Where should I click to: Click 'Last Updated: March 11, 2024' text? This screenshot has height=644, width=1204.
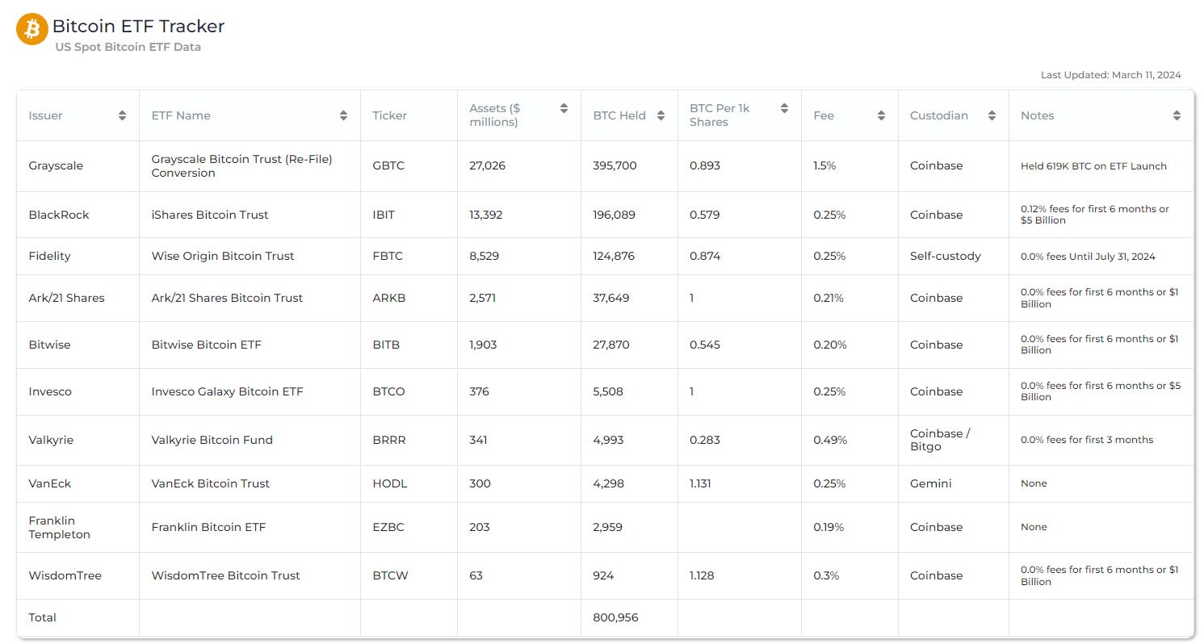click(x=1110, y=75)
